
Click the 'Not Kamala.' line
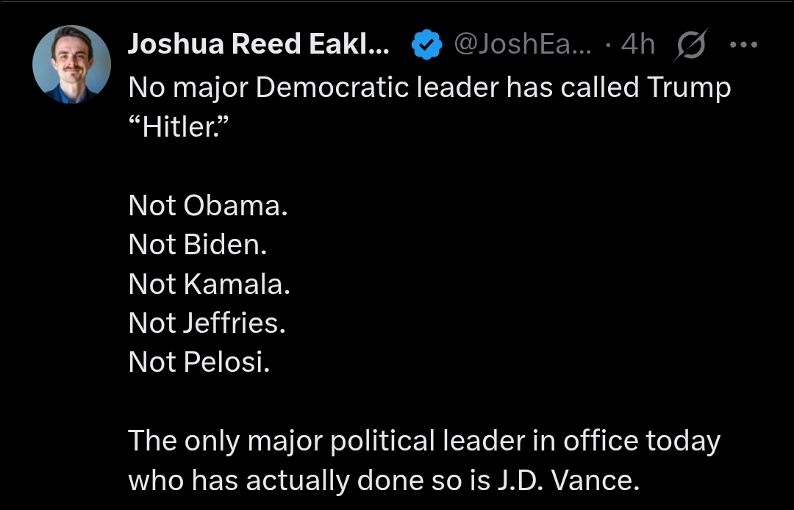click(210, 284)
